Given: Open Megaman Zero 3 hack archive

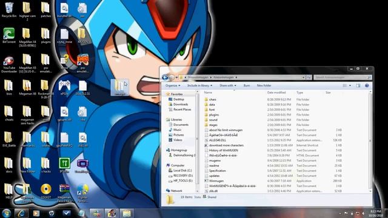Looking at the screenshot, I should point(64,193).
